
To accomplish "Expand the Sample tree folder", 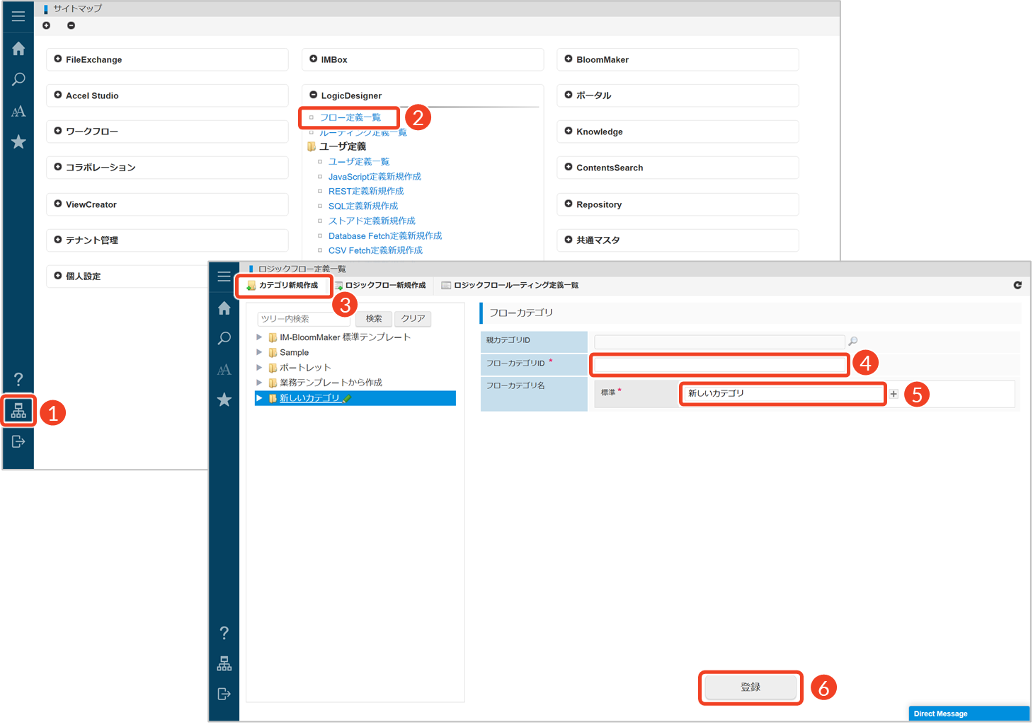I will tap(259, 352).
